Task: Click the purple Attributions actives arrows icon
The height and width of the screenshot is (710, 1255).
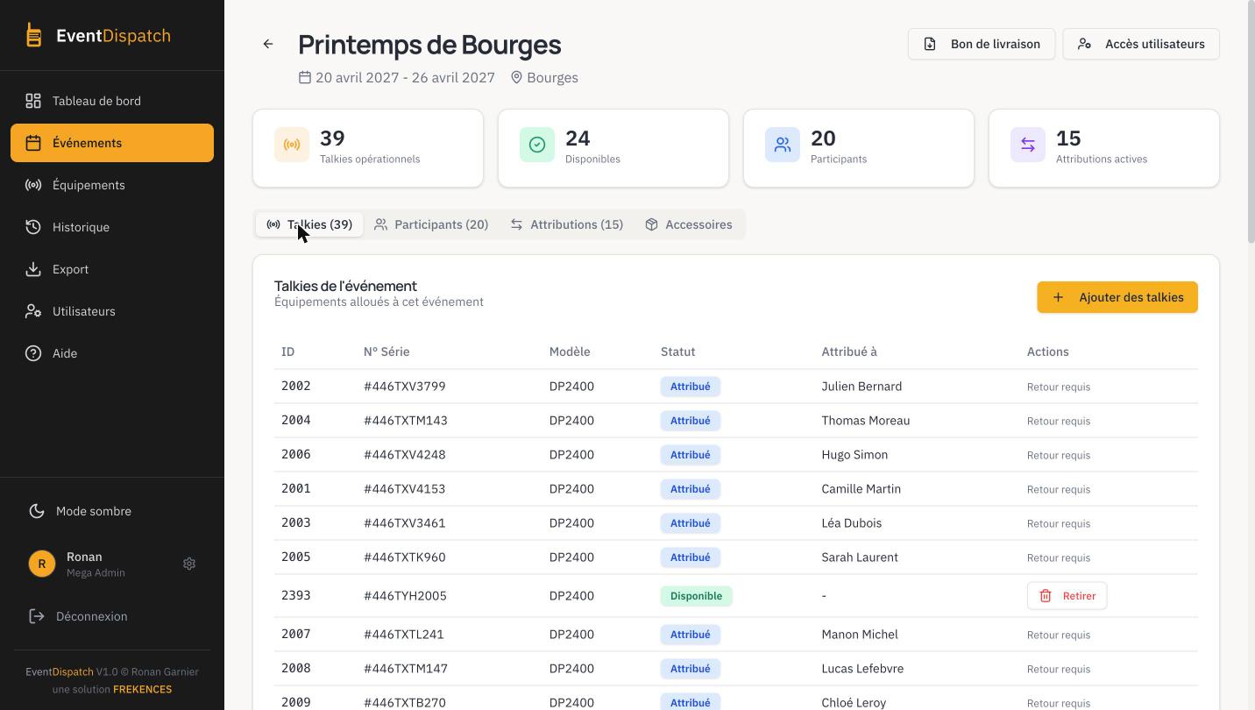Action: pos(1028,145)
